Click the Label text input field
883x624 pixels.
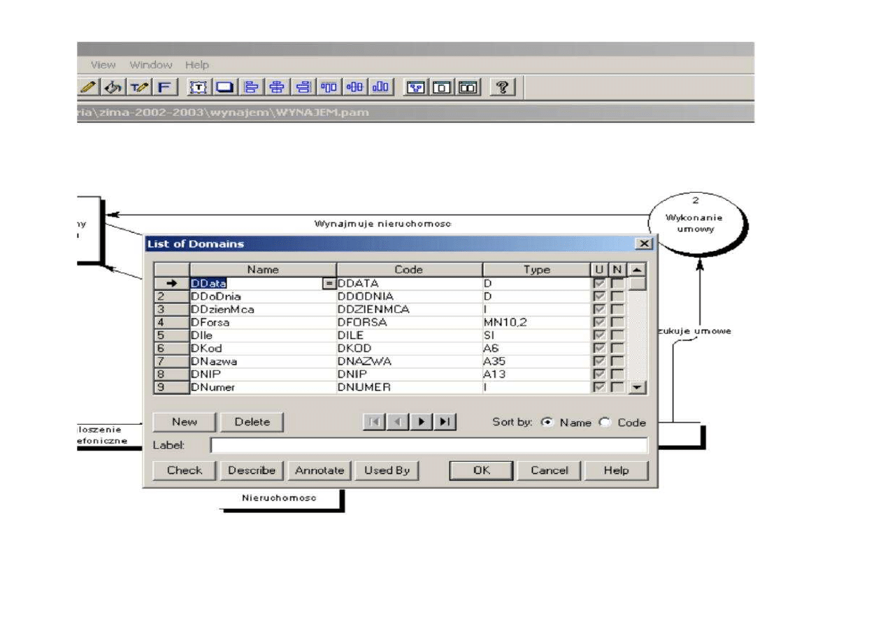[x=429, y=446]
